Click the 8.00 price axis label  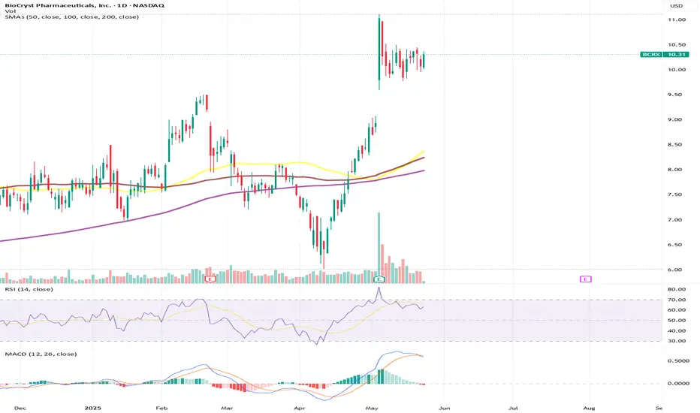[x=677, y=170]
